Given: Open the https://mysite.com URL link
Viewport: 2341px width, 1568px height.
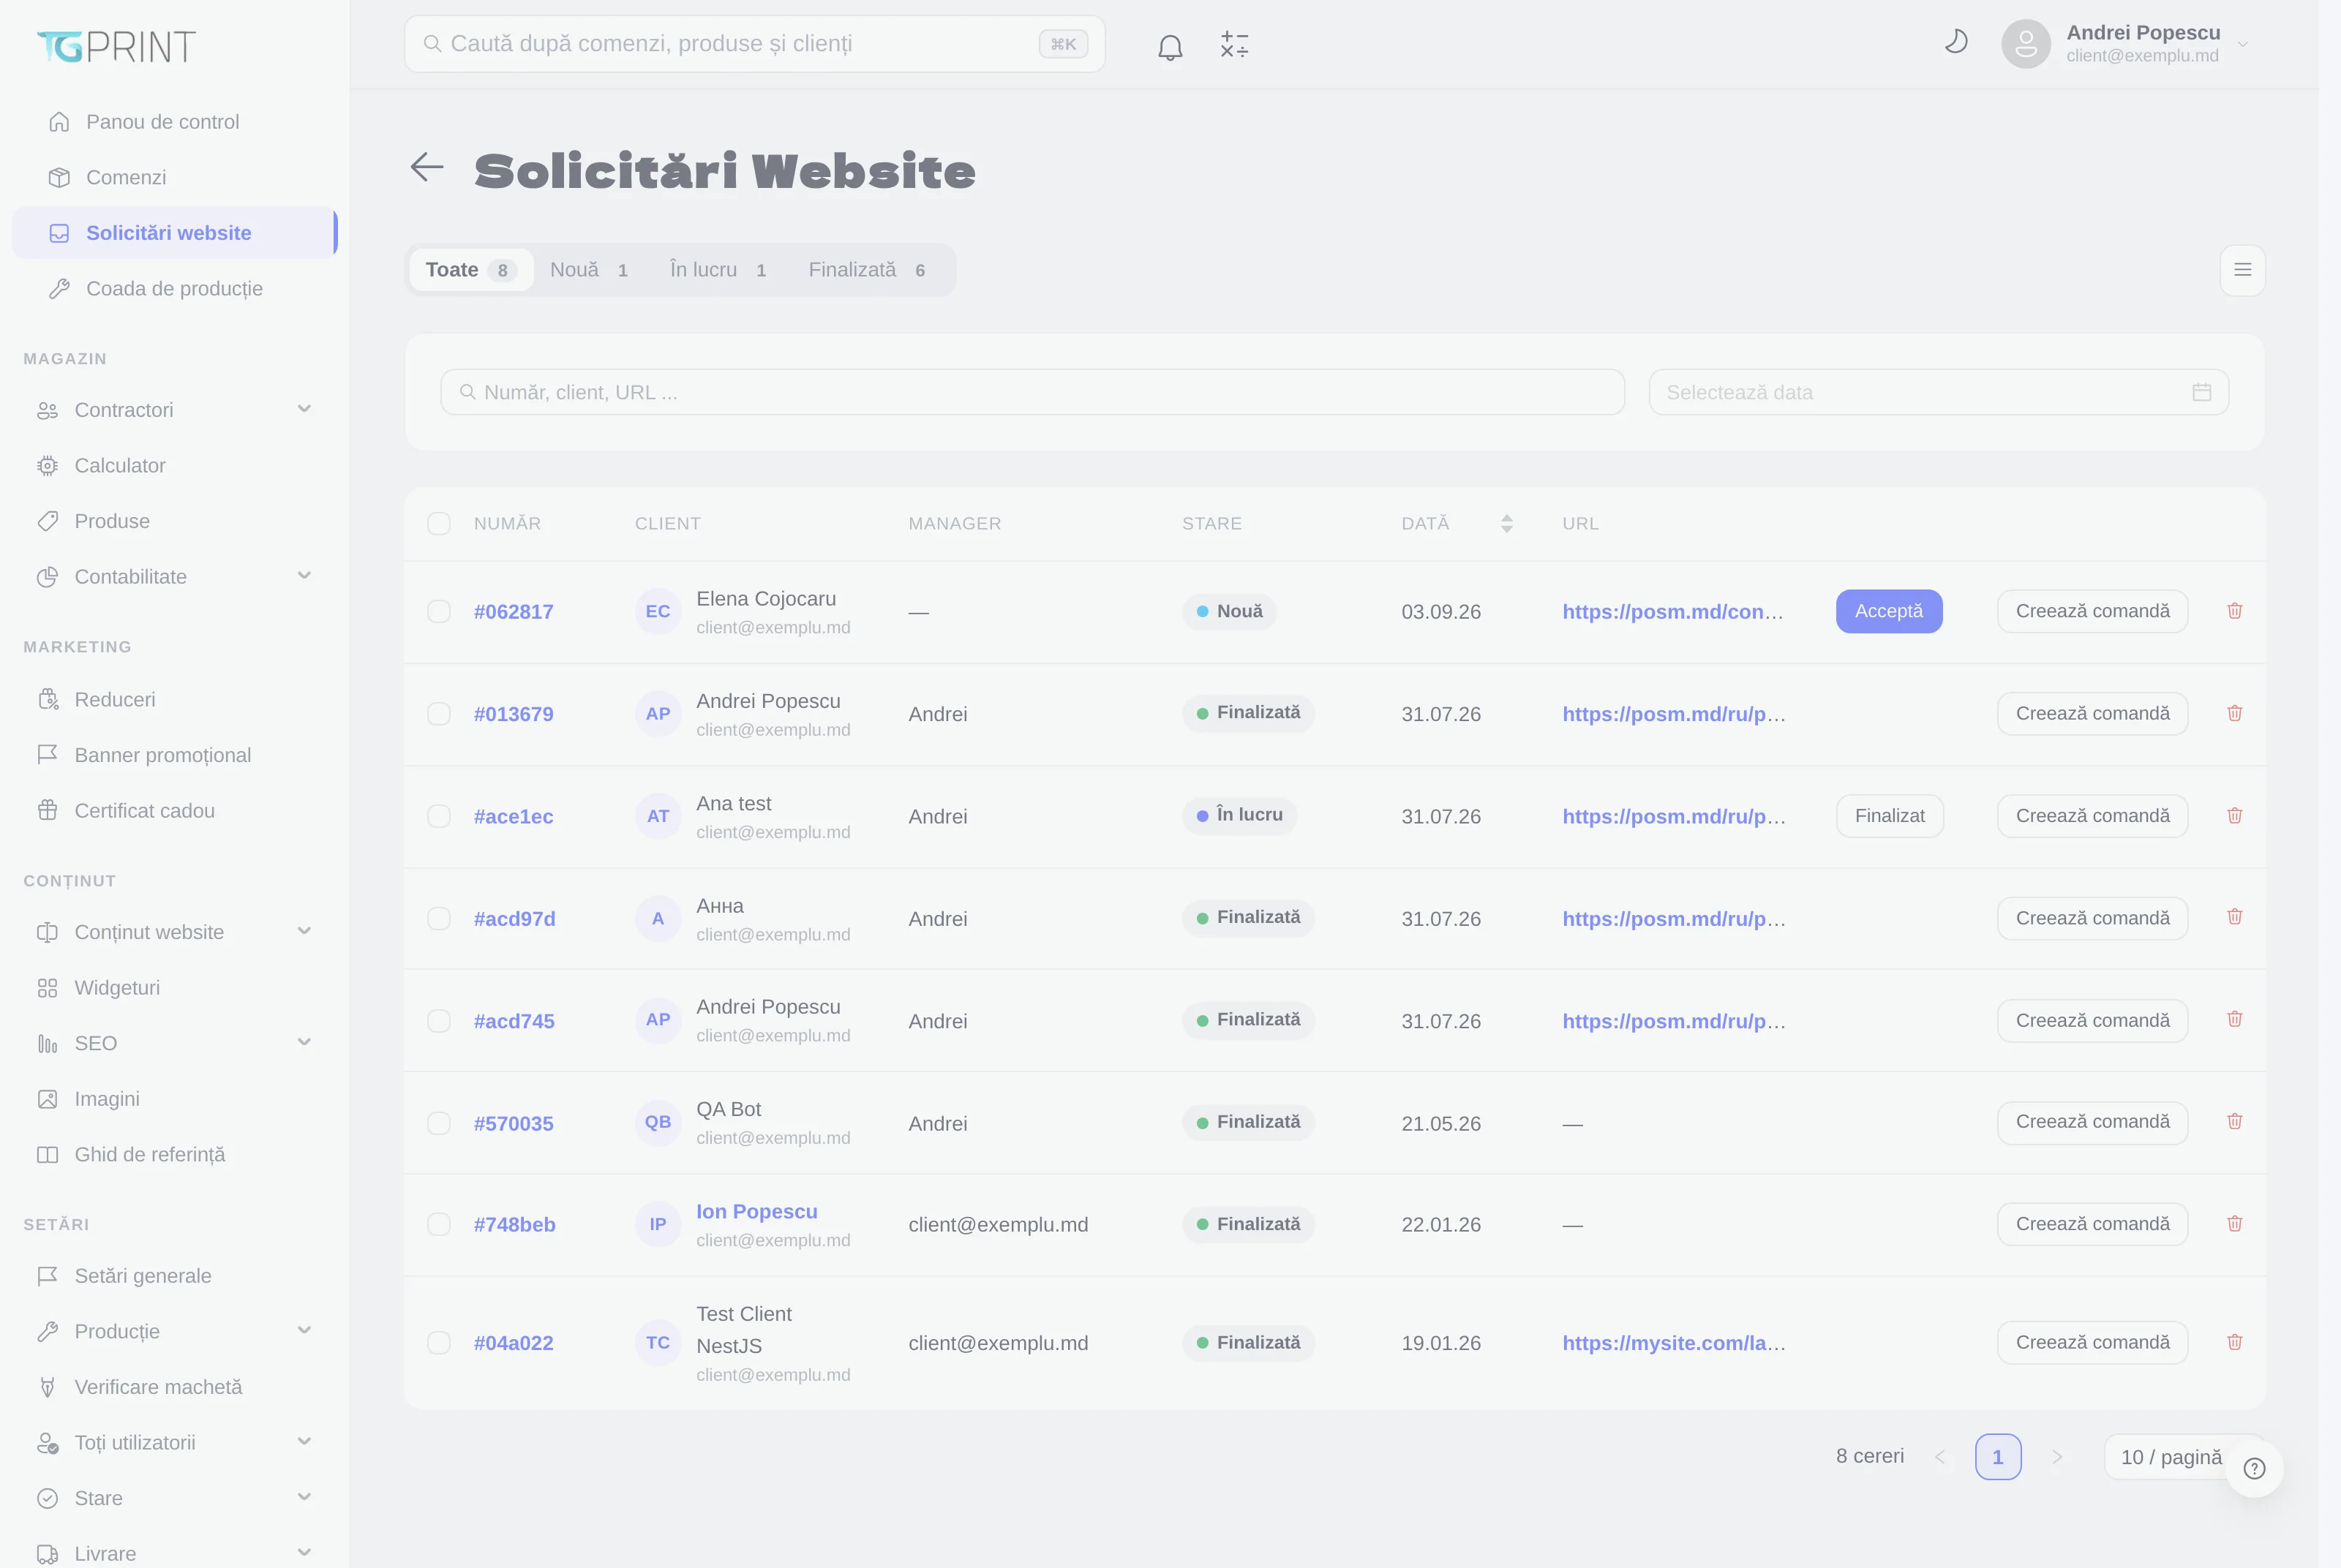Looking at the screenshot, I should [x=1673, y=1343].
